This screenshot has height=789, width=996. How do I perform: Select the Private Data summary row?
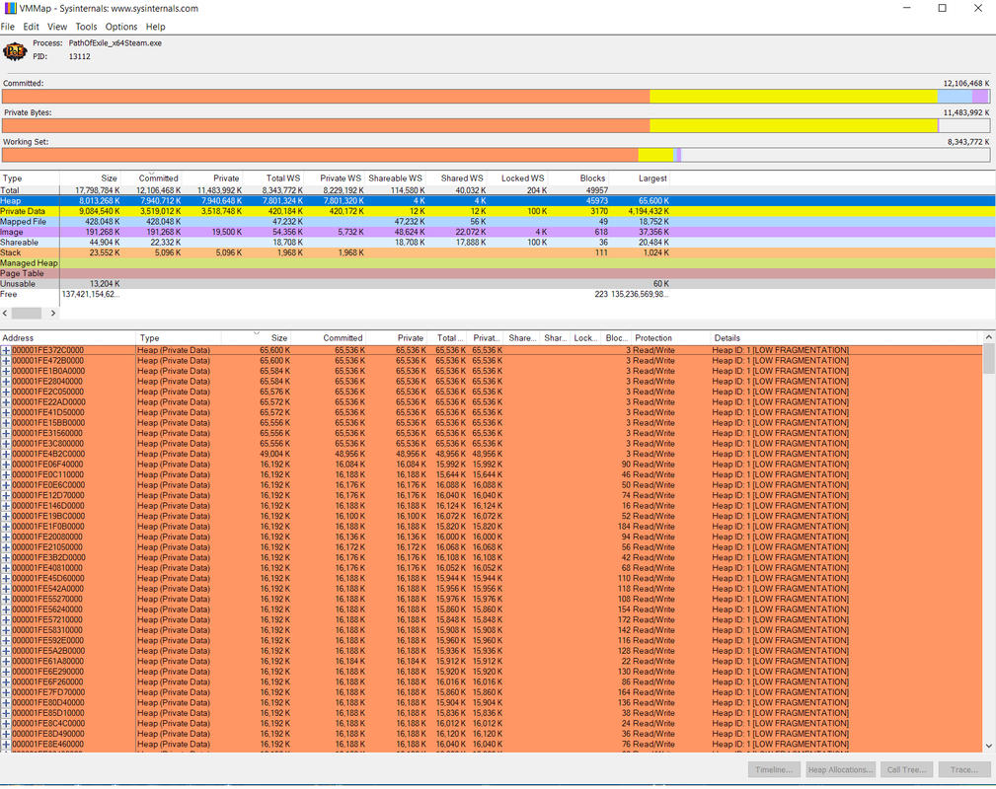point(498,211)
